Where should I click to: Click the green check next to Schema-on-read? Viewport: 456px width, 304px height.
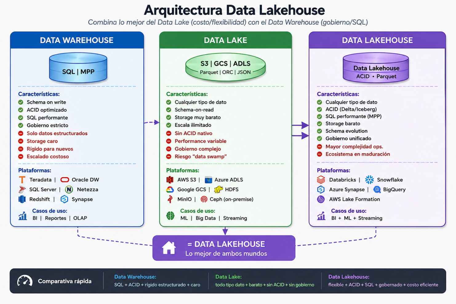(x=169, y=110)
